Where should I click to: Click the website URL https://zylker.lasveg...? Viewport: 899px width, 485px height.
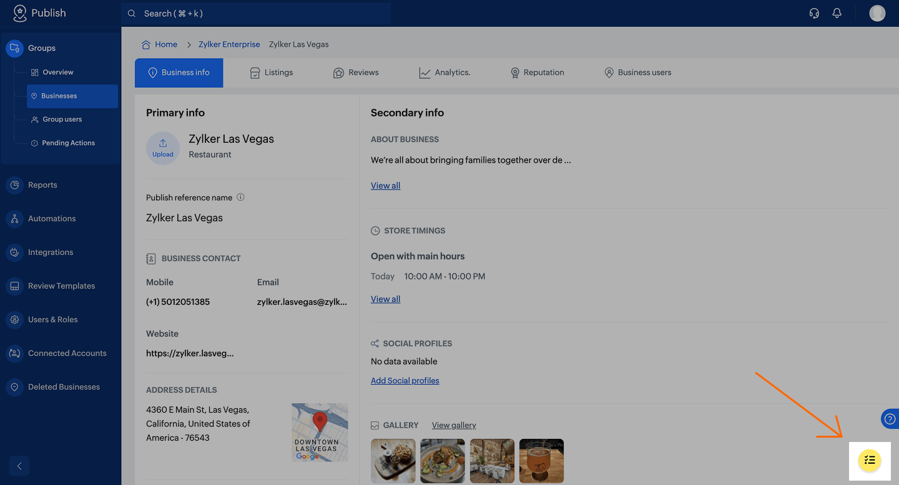[x=190, y=353]
